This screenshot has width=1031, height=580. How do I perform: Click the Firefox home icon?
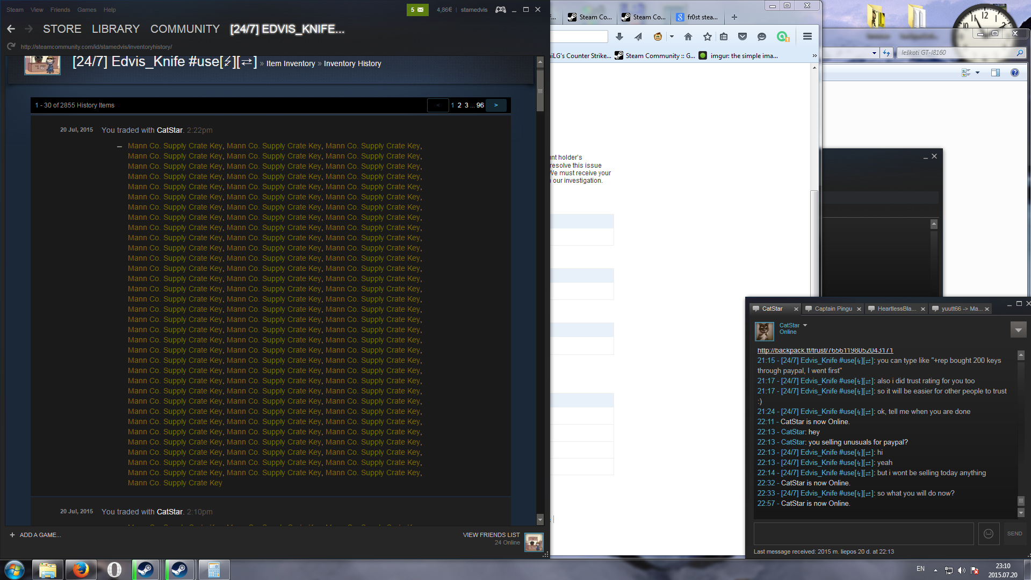688,37
